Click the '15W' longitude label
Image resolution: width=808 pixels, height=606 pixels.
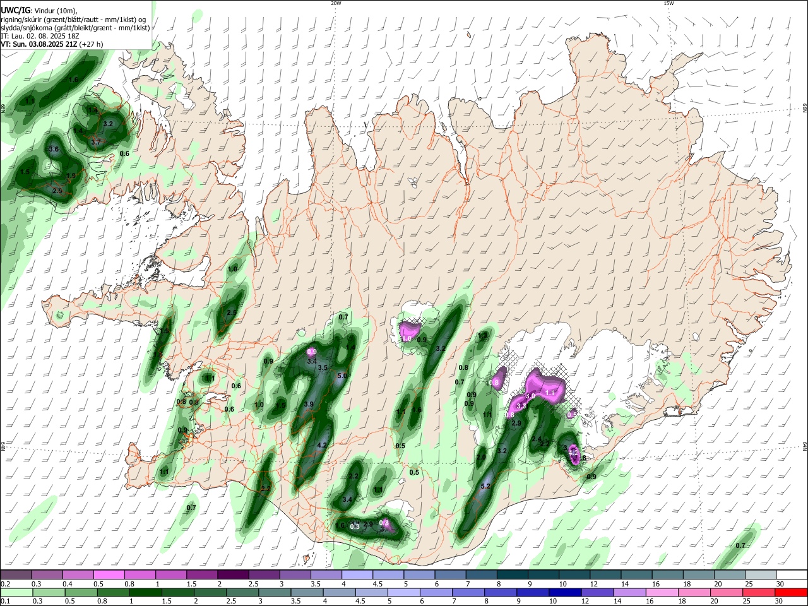[x=668, y=3]
